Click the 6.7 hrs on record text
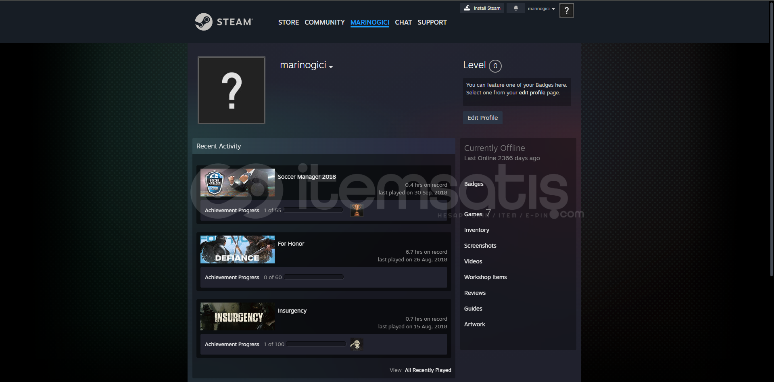774x382 pixels. coord(426,252)
